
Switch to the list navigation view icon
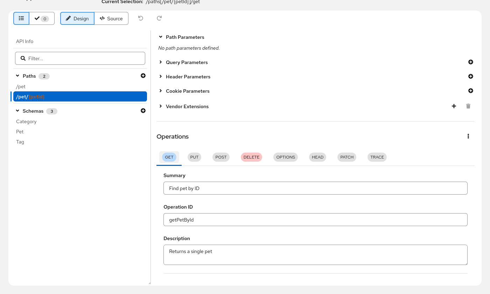[x=21, y=19]
